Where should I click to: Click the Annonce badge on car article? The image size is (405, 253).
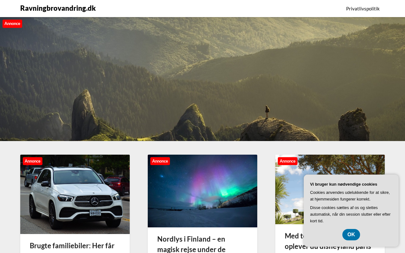(33, 161)
